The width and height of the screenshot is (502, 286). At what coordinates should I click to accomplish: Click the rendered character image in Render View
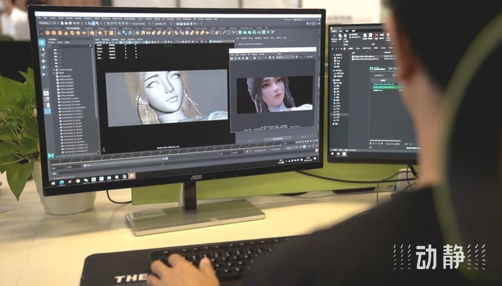(x=274, y=94)
